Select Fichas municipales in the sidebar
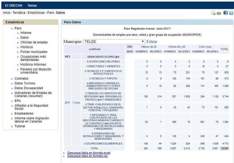Image resolution: width=234 pixels, height=163 pixels. point(34,52)
